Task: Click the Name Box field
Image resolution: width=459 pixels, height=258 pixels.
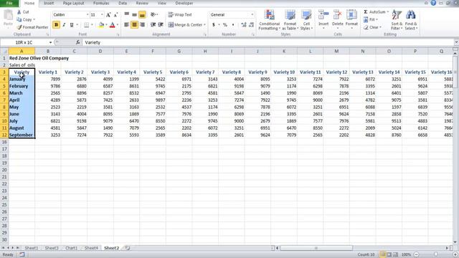Action: pos(24,42)
